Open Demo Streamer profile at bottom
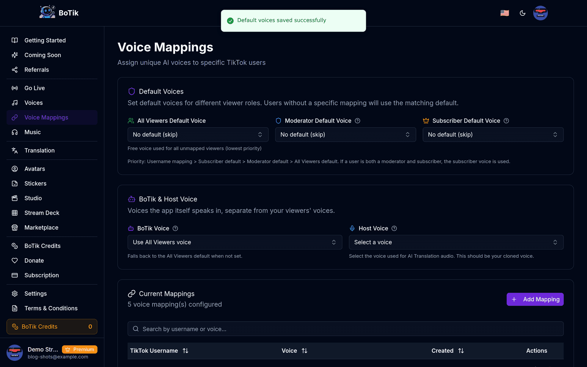This screenshot has height=367, width=587. click(x=52, y=353)
